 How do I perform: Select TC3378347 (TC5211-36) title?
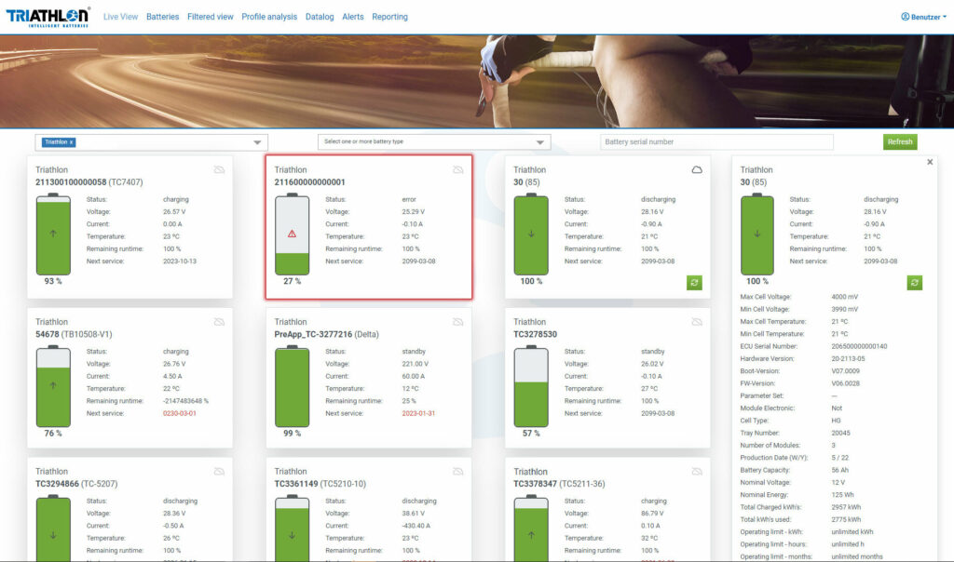click(559, 484)
